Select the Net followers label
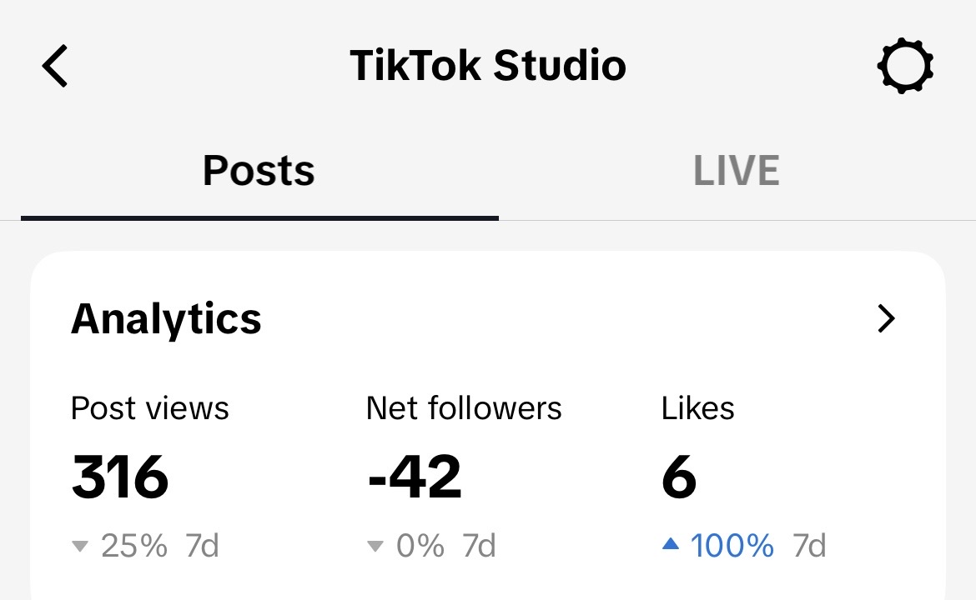Viewport: 976px width, 600px height. 464,408
